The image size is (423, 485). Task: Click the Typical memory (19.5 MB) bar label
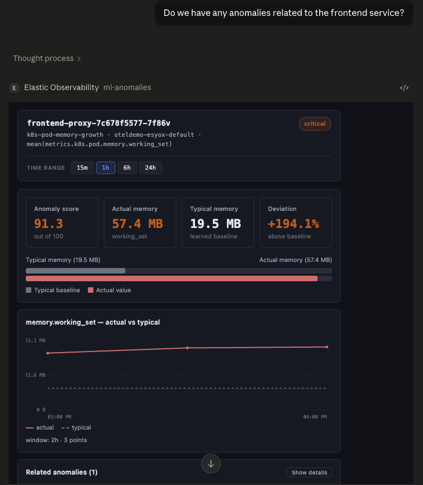pyautogui.click(x=63, y=260)
